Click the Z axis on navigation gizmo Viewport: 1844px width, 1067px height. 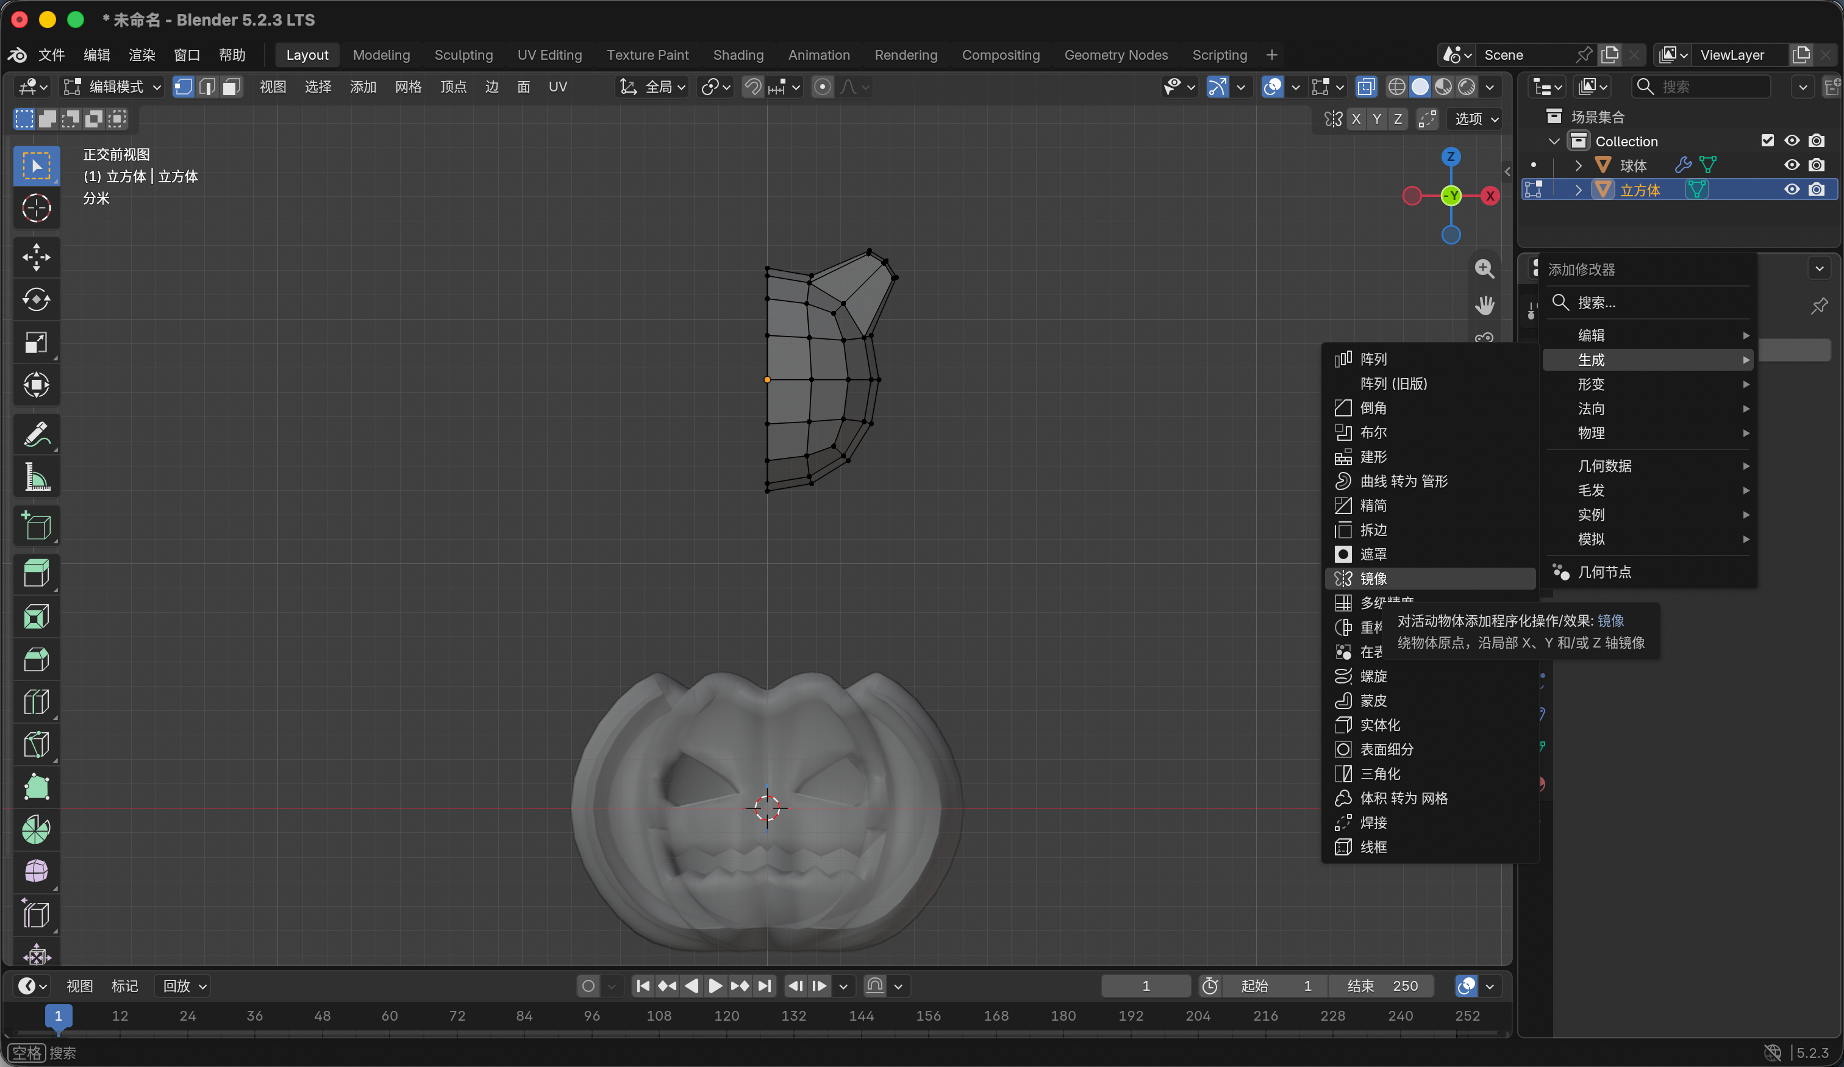click(x=1450, y=157)
